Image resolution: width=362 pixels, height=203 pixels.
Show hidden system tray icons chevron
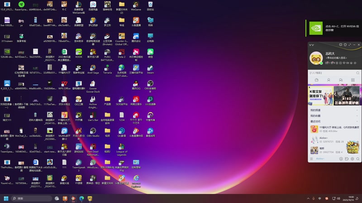coord(308,198)
